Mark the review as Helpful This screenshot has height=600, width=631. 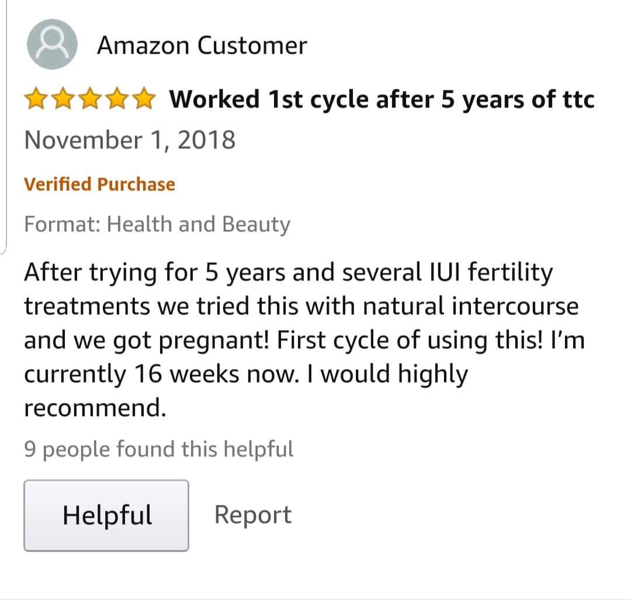coord(106,515)
